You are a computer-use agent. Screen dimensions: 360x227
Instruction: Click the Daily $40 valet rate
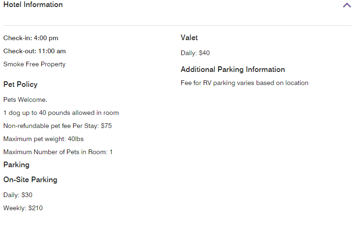point(195,53)
